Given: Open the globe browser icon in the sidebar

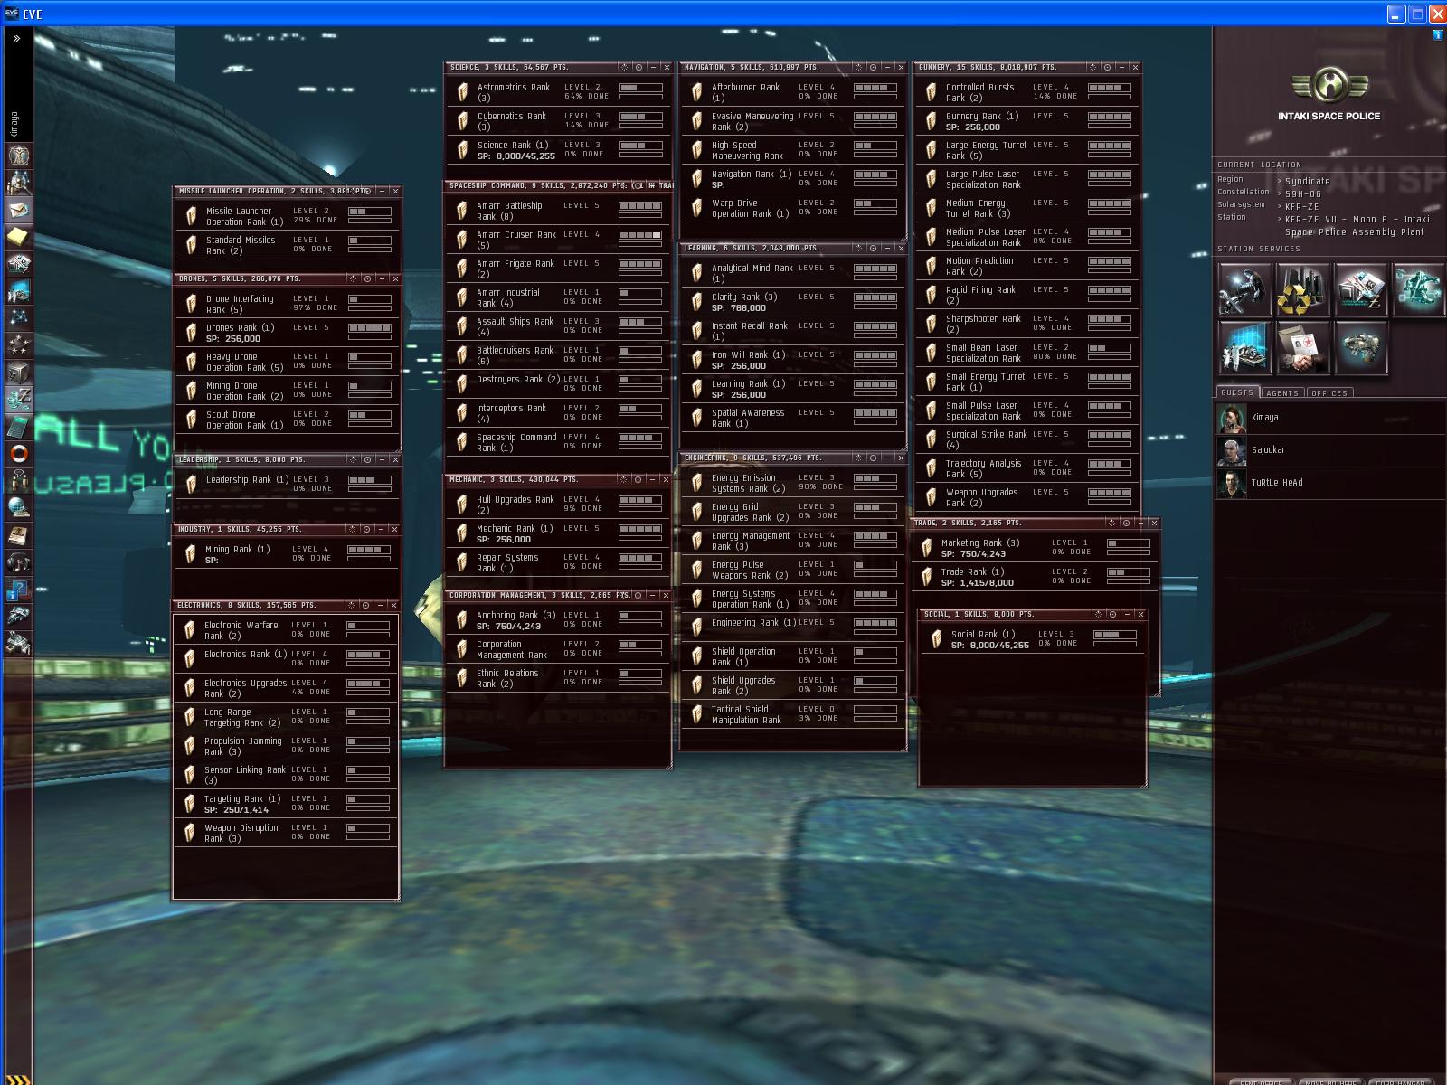Looking at the screenshot, I should [x=19, y=508].
